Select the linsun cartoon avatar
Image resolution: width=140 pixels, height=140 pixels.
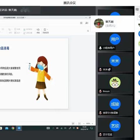click(115, 83)
